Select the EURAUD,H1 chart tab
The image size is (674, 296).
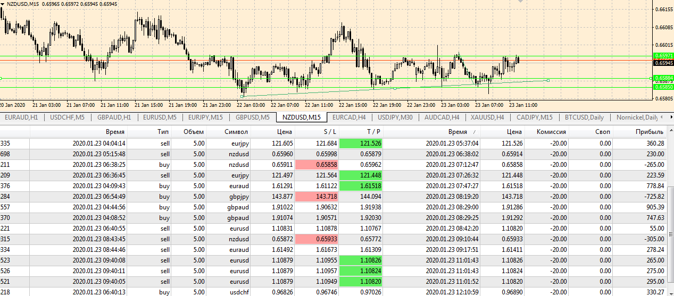pyautogui.click(x=21, y=117)
